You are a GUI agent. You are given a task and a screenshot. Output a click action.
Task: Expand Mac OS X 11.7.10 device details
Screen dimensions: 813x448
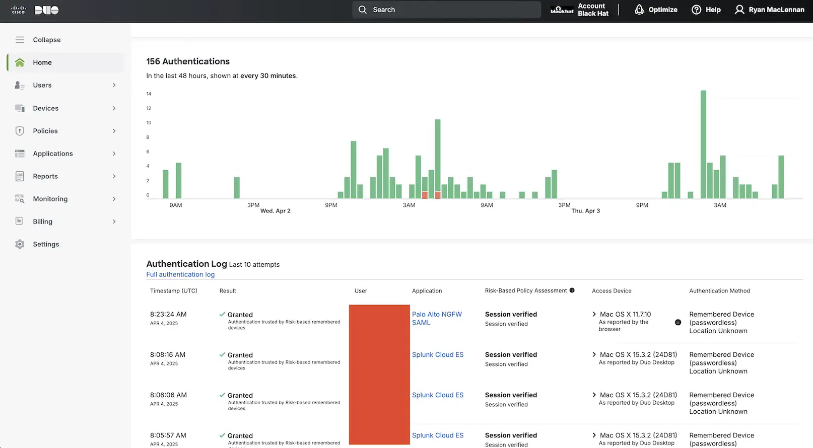pos(594,314)
